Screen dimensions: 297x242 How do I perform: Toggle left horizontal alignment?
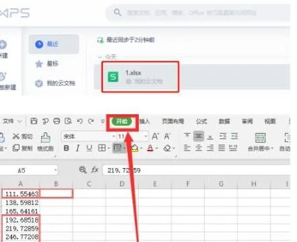click(x=187, y=148)
